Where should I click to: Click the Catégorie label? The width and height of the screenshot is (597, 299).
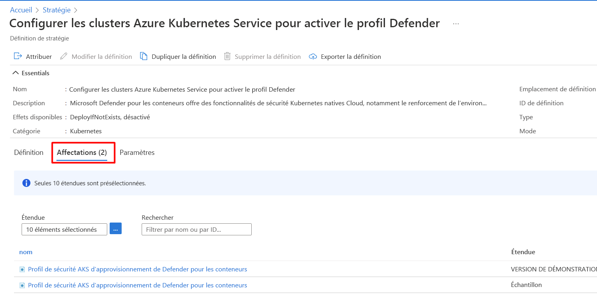pyautogui.click(x=27, y=131)
